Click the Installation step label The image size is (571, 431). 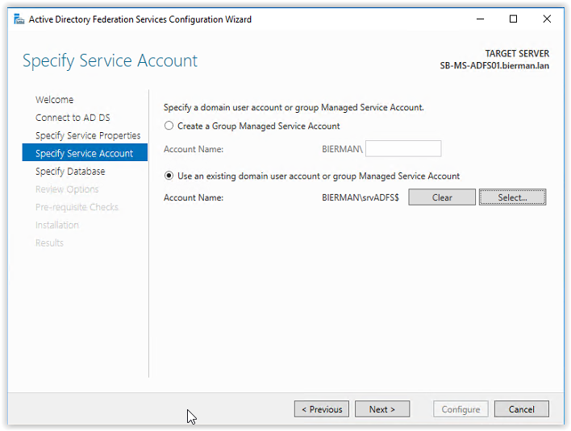click(x=56, y=225)
